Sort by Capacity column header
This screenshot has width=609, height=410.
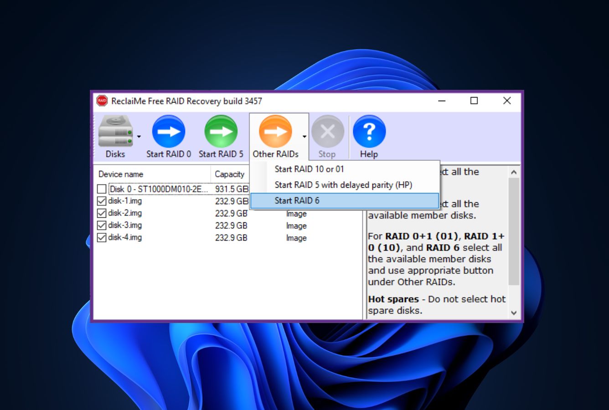coord(230,174)
